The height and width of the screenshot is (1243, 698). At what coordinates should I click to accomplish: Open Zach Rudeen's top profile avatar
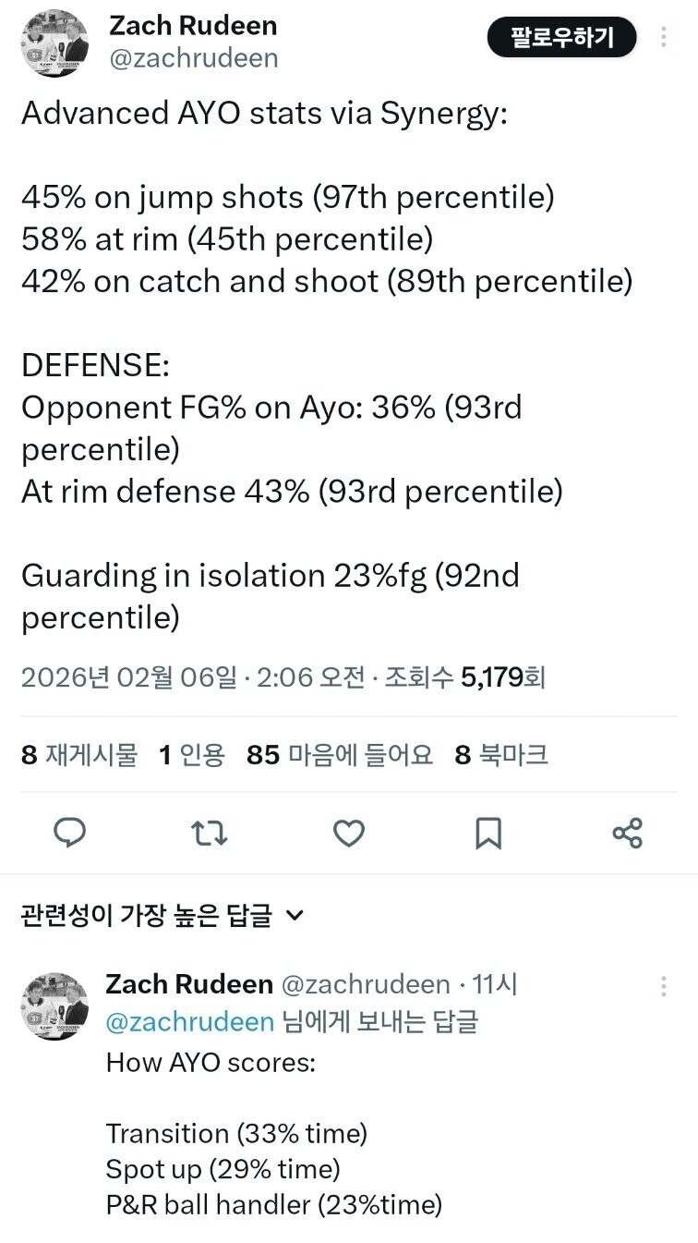pyautogui.click(x=54, y=43)
